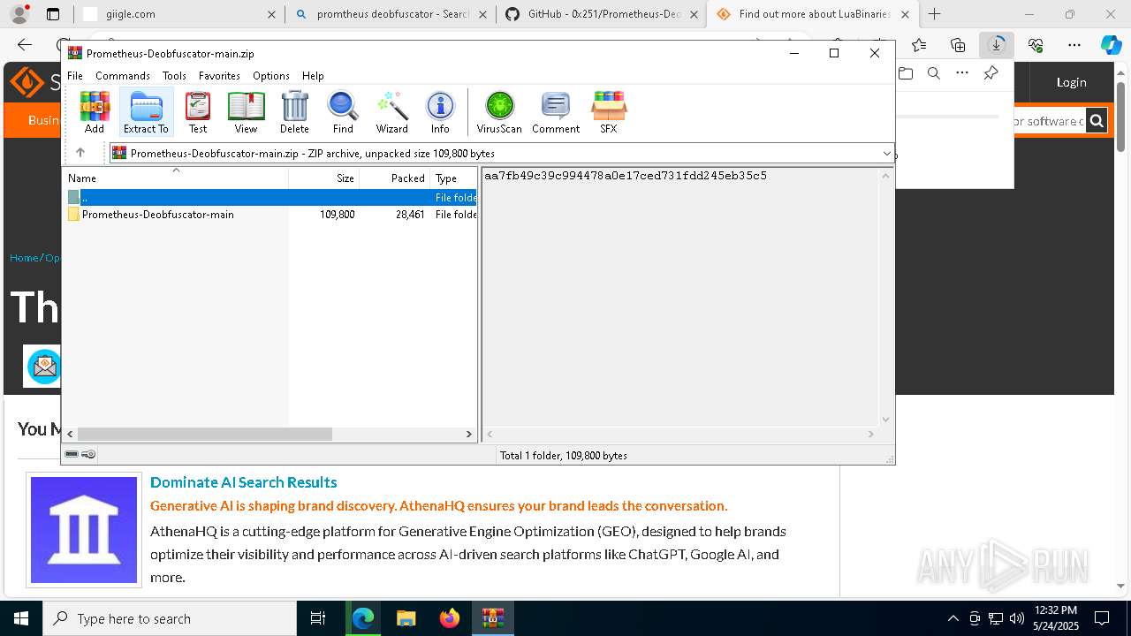Click the webpage search magnifier button

[1097, 121]
